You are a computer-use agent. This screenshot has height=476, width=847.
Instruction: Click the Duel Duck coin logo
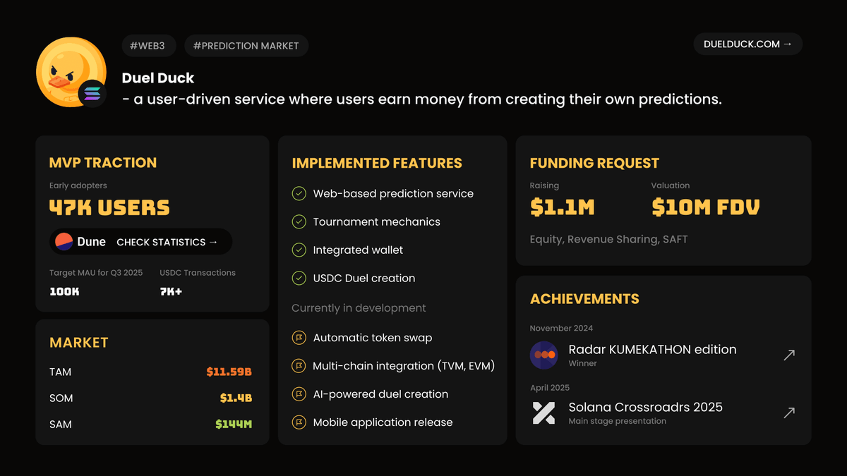(71, 72)
